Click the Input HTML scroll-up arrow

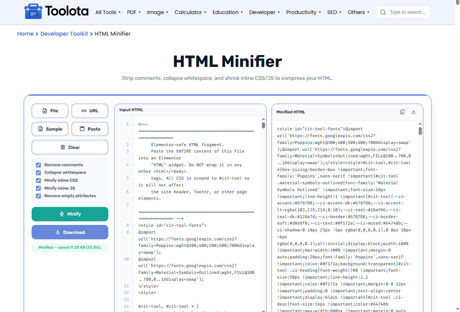click(x=264, y=119)
